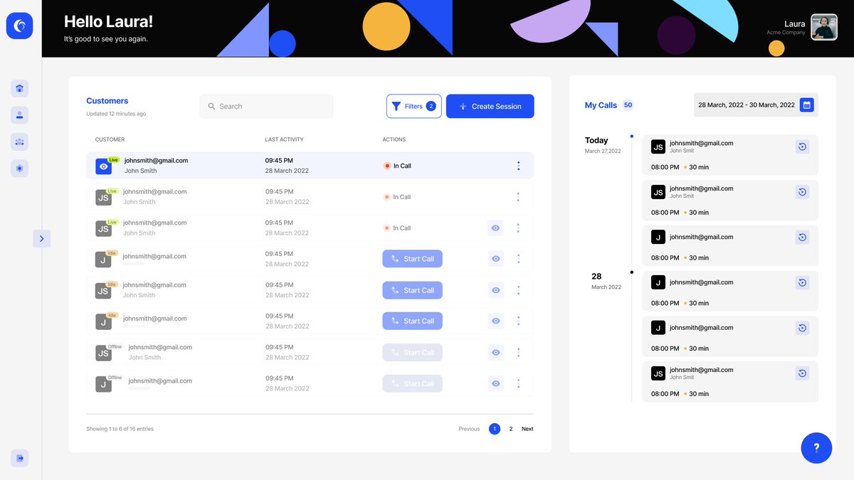Click the JS avatar of first Today call
The height and width of the screenshot is (480, 854).
coord(658,146)
